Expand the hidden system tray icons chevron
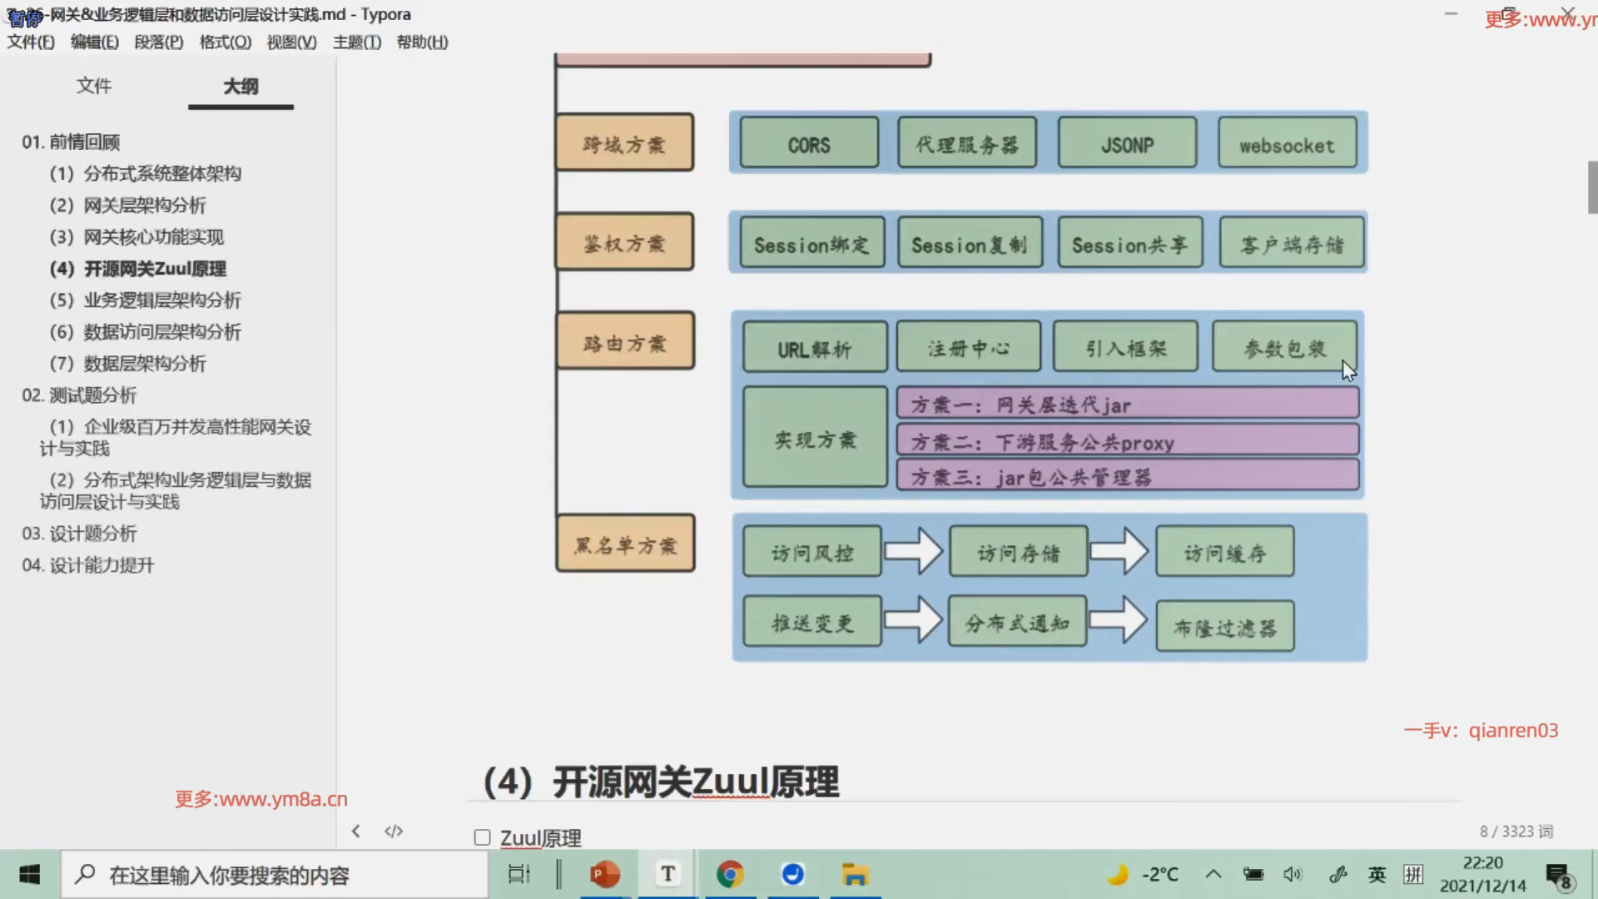Viewport: 1598px width, 899px height. tap(1213, 874)
